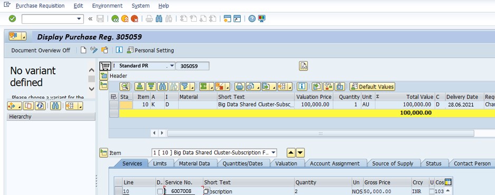Click the blue information icon beside Personal Setting
Viewport: 495px width, 195px height.
[119, 50]
